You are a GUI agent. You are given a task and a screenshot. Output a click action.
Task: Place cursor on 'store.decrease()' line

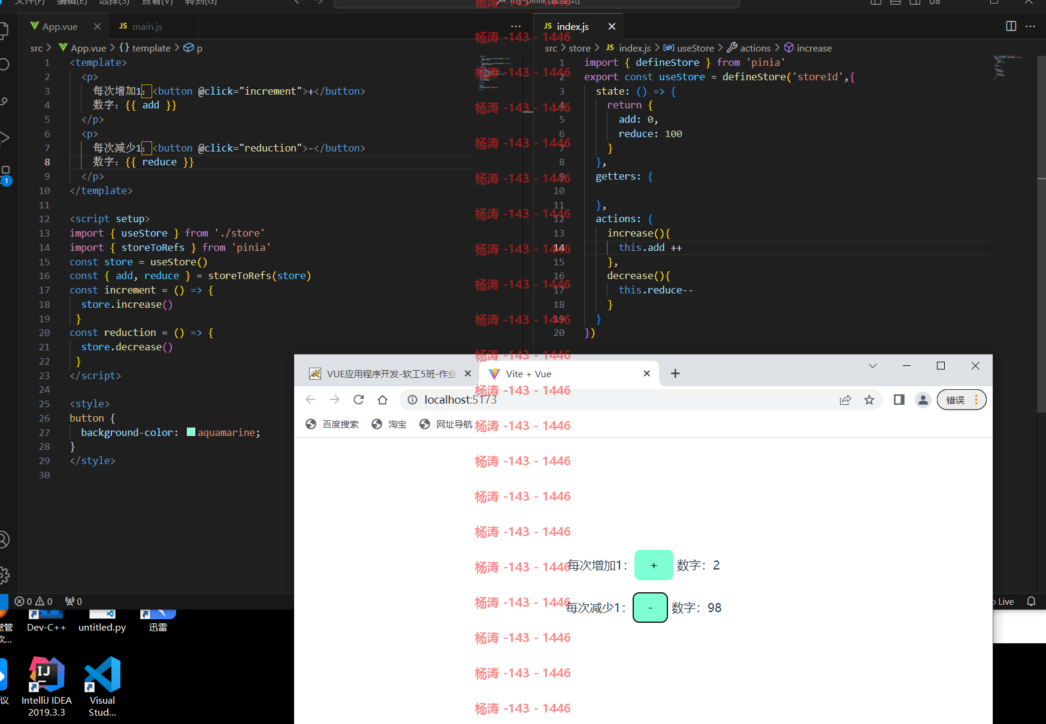click(127, 347)
